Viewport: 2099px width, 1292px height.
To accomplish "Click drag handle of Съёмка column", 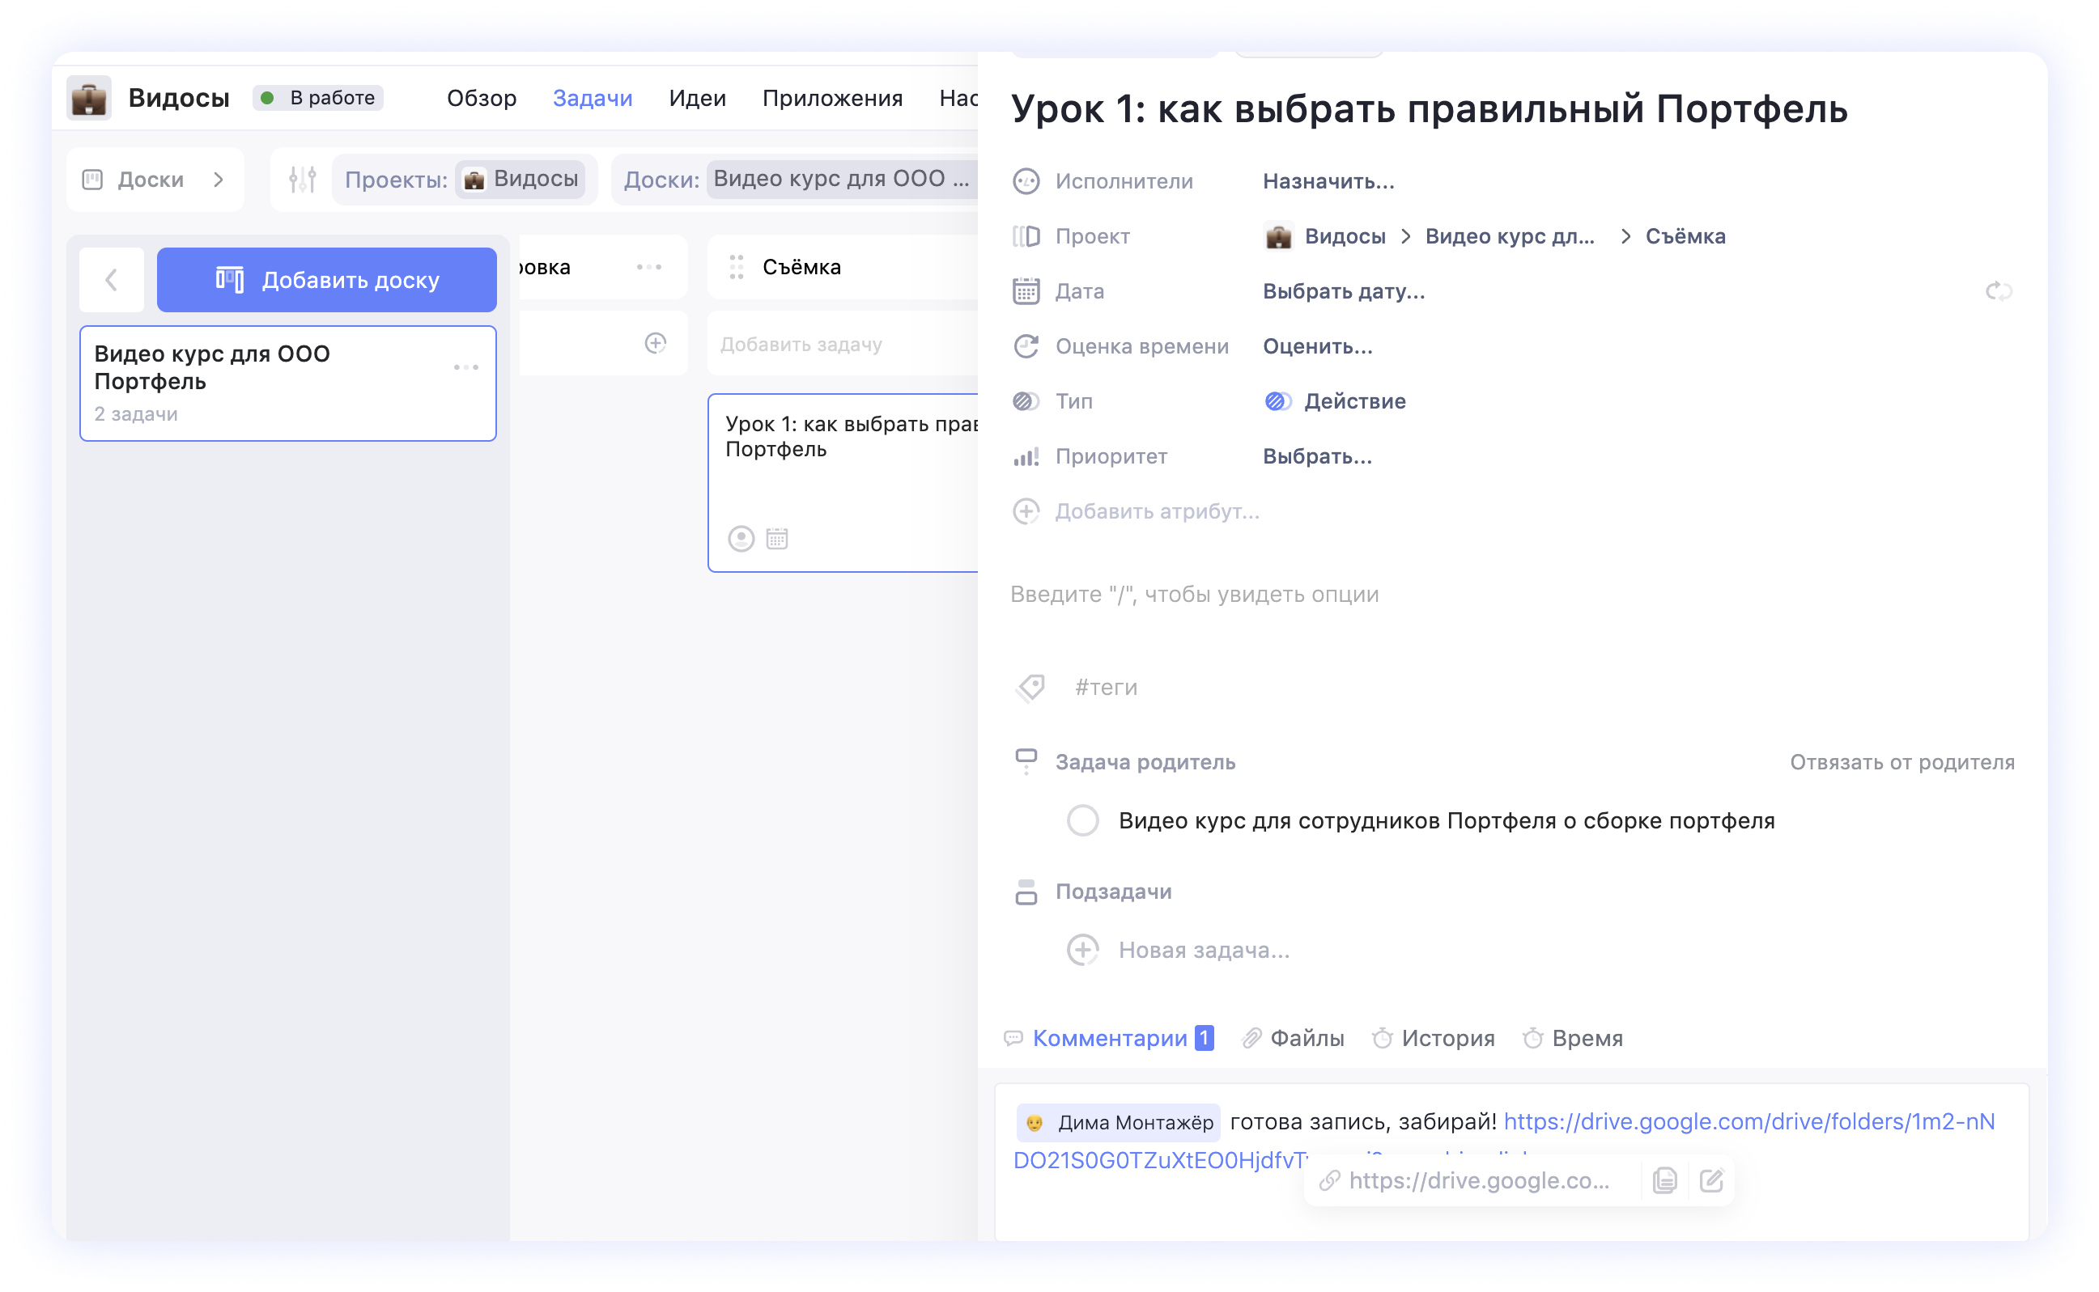I will [x=736, y=268].
